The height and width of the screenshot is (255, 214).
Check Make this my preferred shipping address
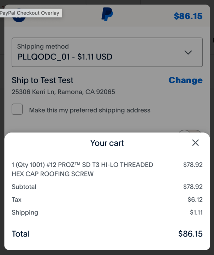coord(17,109)
